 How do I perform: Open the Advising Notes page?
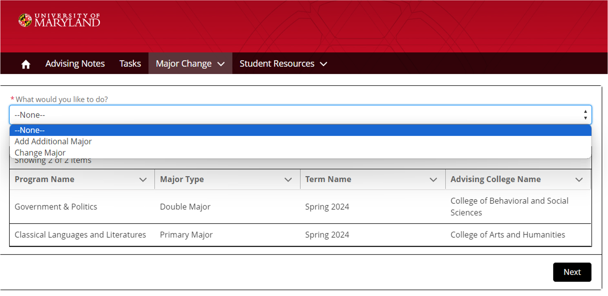pyautogui.click(x=75, y=64)
